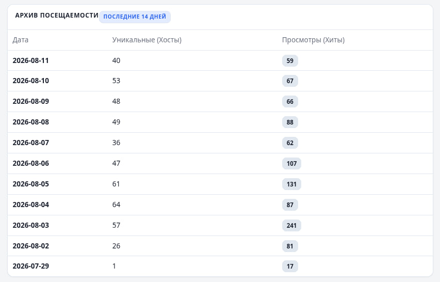Image resolution: width=440 pixels, height=282 pixels.
Task: Click 'Просмотры (Хиты)' column header
Action: click(313, 40)
